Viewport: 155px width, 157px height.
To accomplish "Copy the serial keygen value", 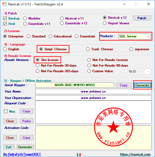I will pyautogui.click(x=124, y=85).
